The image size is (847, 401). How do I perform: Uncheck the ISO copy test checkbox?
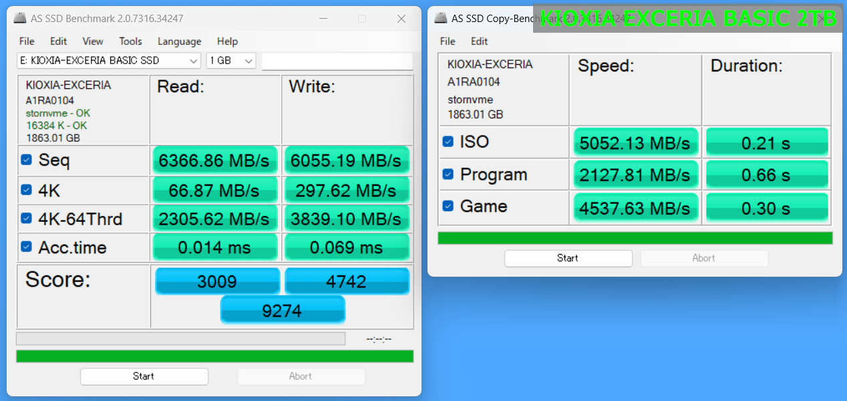point(448,142)
